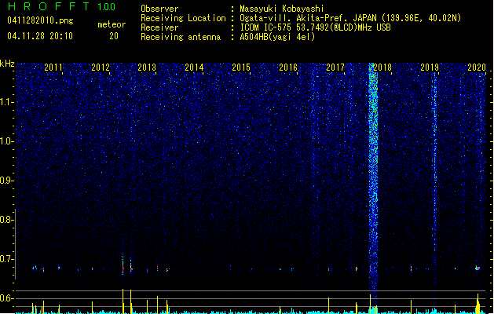Click the 0.8 kHz axis label
This screenshot has width=494, height=314.
(x=7, y=220)
